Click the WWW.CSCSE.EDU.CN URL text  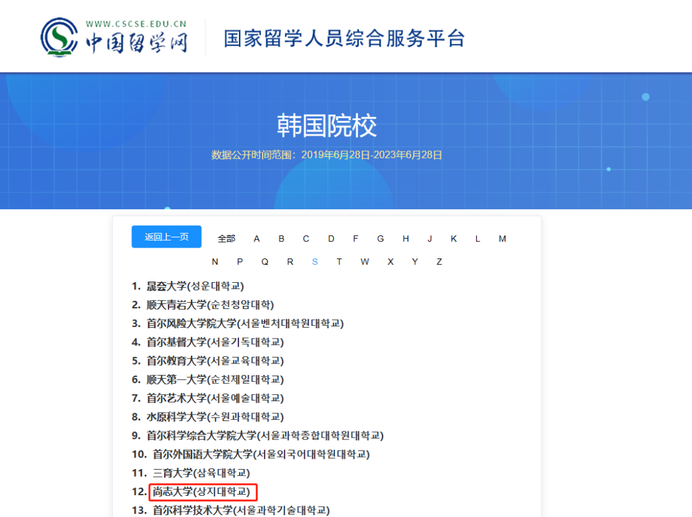click(x=136, y=24)
